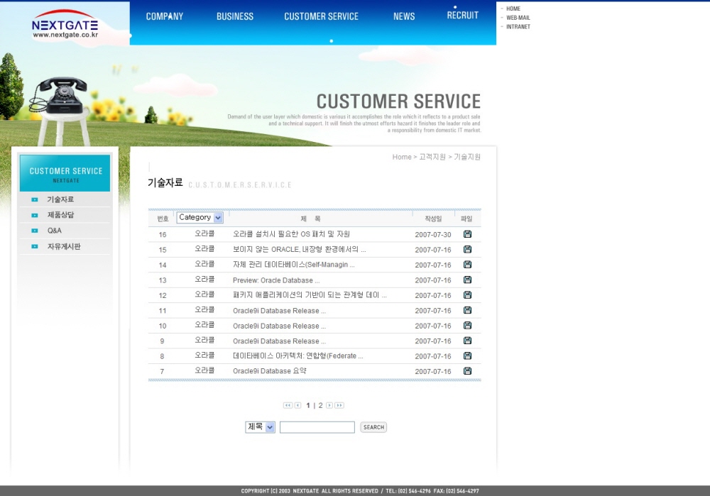Click the previous page arrow
710x496 pixels.
point(297,405)
